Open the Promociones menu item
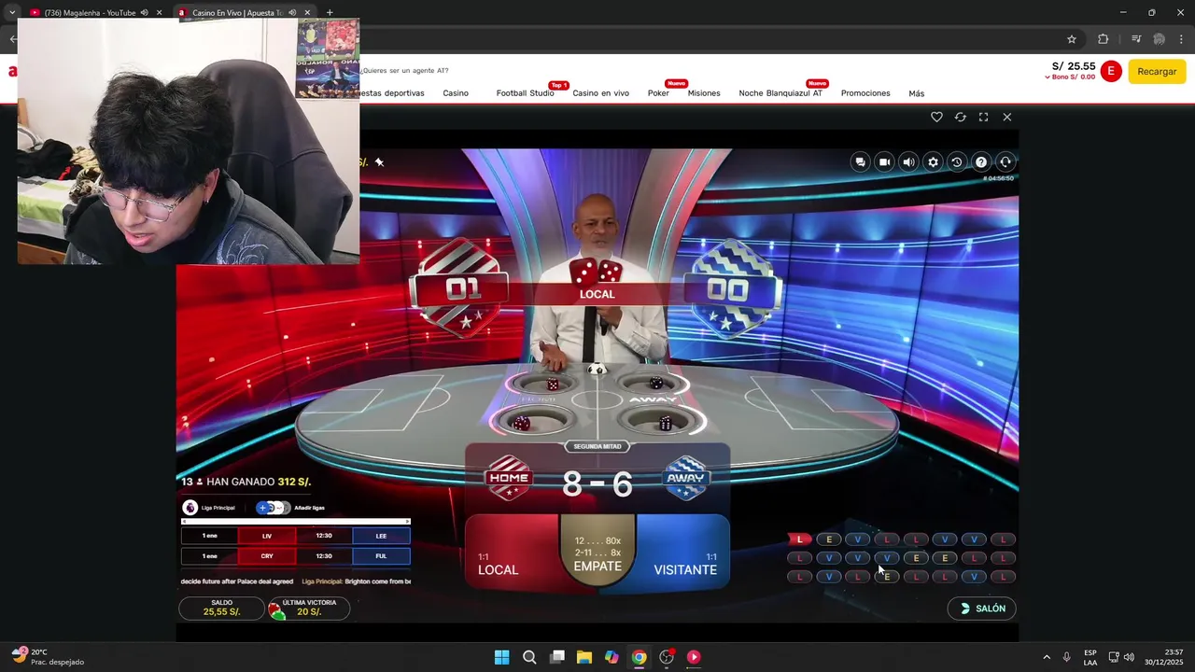Viewport: 1195px width, 672px height. tap(865, 93)
